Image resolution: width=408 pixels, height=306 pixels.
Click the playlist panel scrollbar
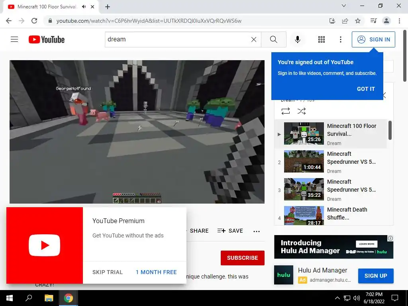pyautogui.click(x=390, y=130)
